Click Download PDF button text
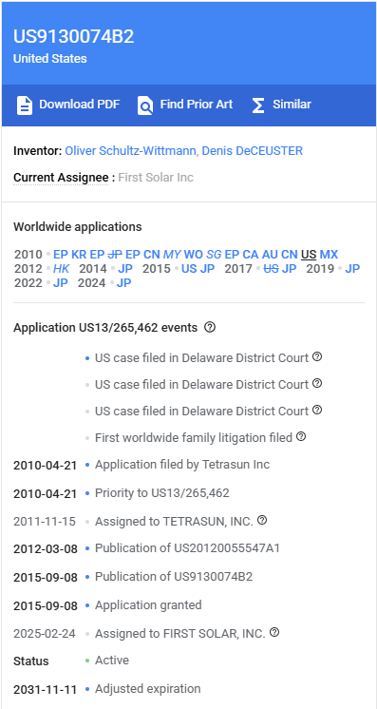The height and width of the screenshot is (709, 377). (80, 105)
